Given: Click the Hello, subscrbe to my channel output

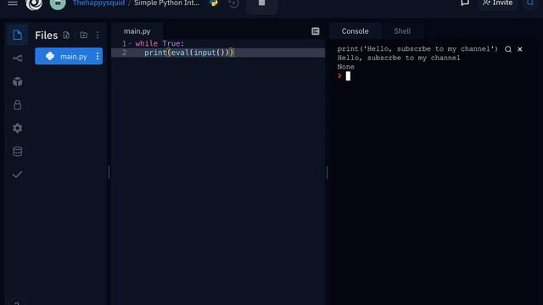Looking at the screenshot, I should [399, 58].
